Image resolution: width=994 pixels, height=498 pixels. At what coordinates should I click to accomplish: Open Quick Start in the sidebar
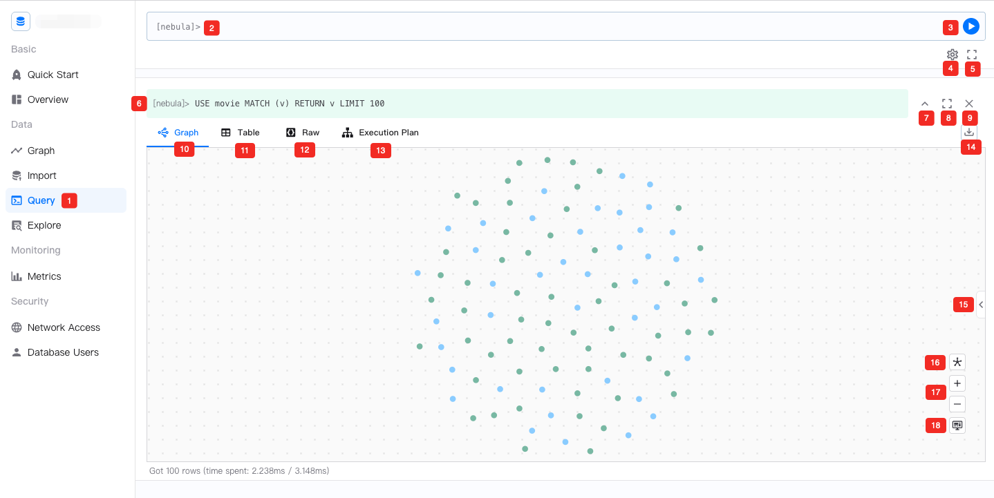[53, 75]
